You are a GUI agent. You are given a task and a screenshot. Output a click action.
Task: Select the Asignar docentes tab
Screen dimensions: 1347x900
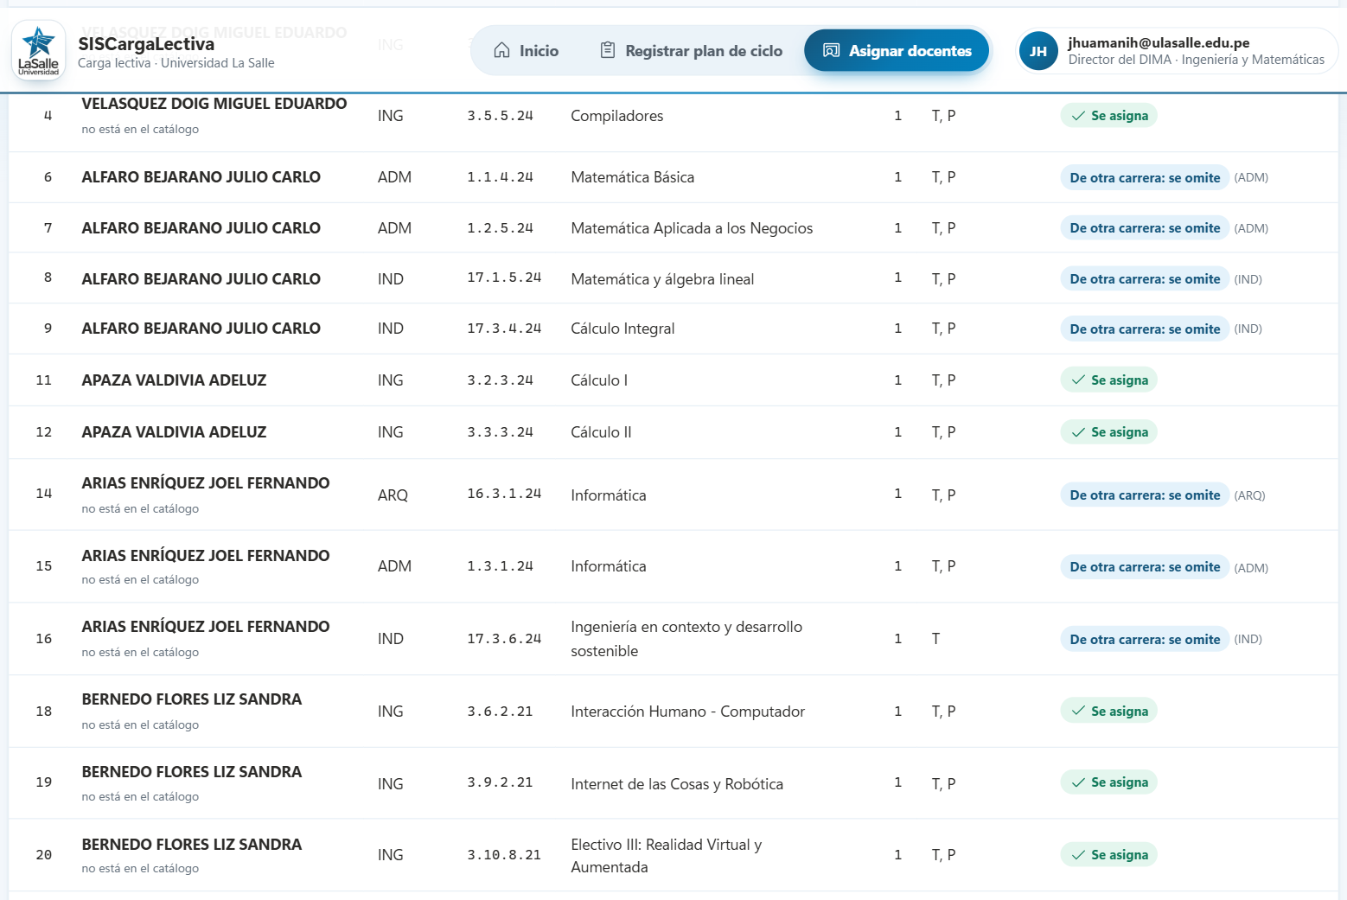point(897,51)
